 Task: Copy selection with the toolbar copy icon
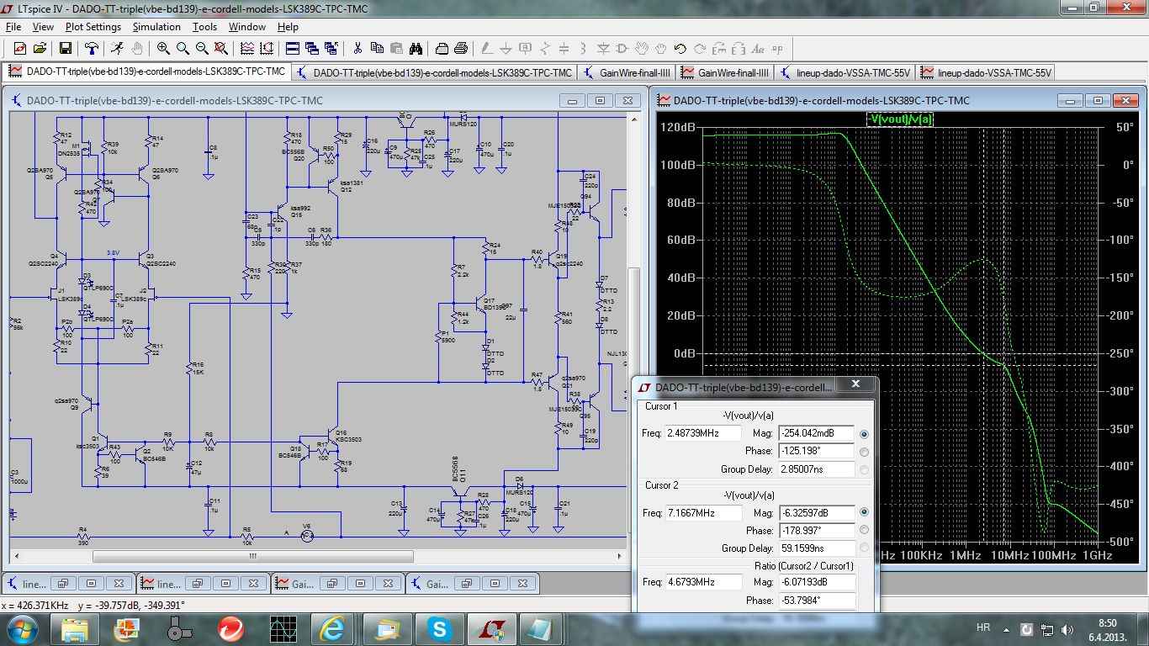(x=377, y=48)
